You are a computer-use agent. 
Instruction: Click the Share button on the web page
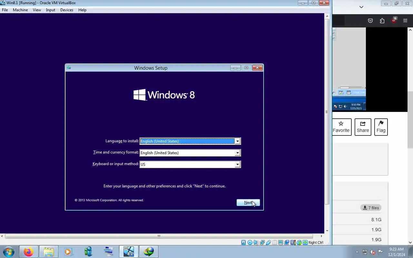click(x=363, y=127)
